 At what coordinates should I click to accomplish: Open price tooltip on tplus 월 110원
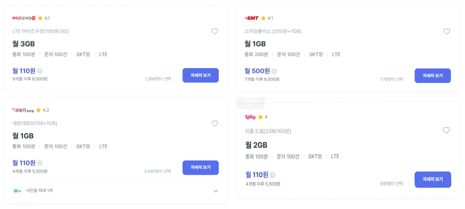coord(272,175)
